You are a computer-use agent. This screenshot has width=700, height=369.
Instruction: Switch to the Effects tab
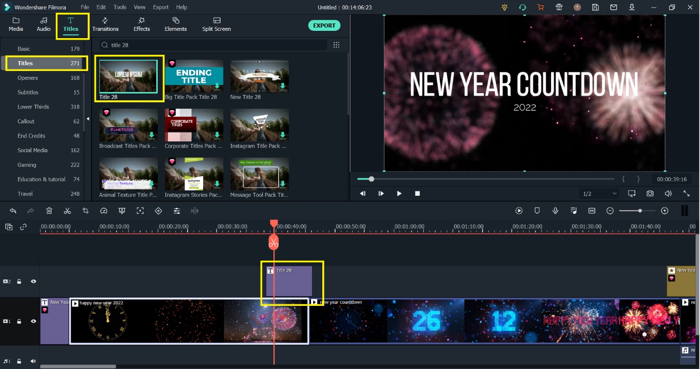coord(142,24)
